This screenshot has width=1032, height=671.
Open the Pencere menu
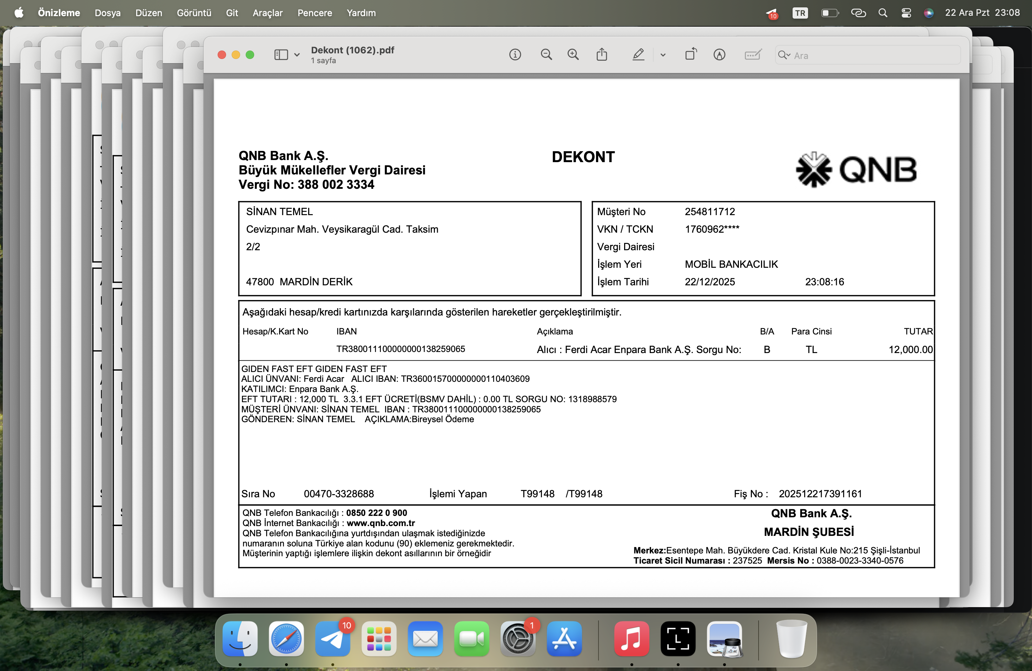[x=315, y=13]
